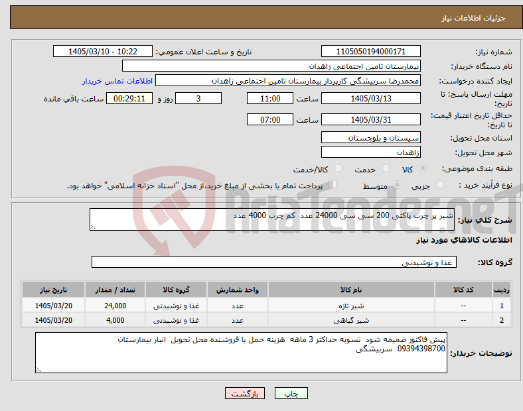Click the شرح کلی نیاز description textarea
This screenshot has height=411, width=523.
pos(272,219)
